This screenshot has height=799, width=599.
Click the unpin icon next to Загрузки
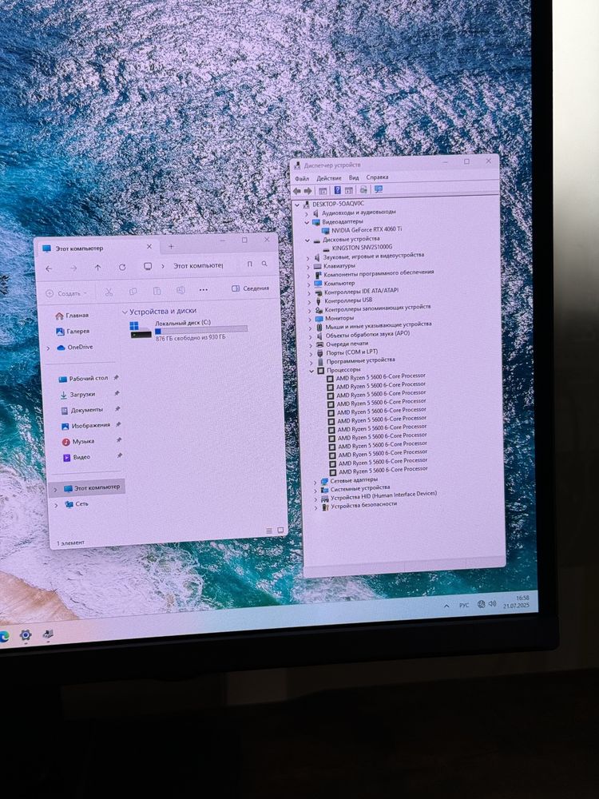(x=117, y=393)
